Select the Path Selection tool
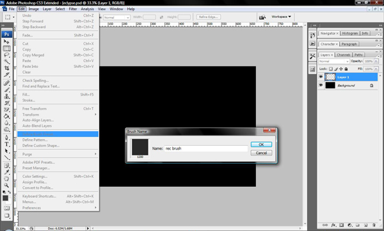 click(x=6, y=150)
